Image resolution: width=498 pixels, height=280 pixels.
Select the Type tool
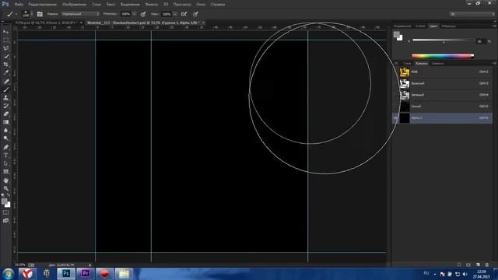coord(5,156)
